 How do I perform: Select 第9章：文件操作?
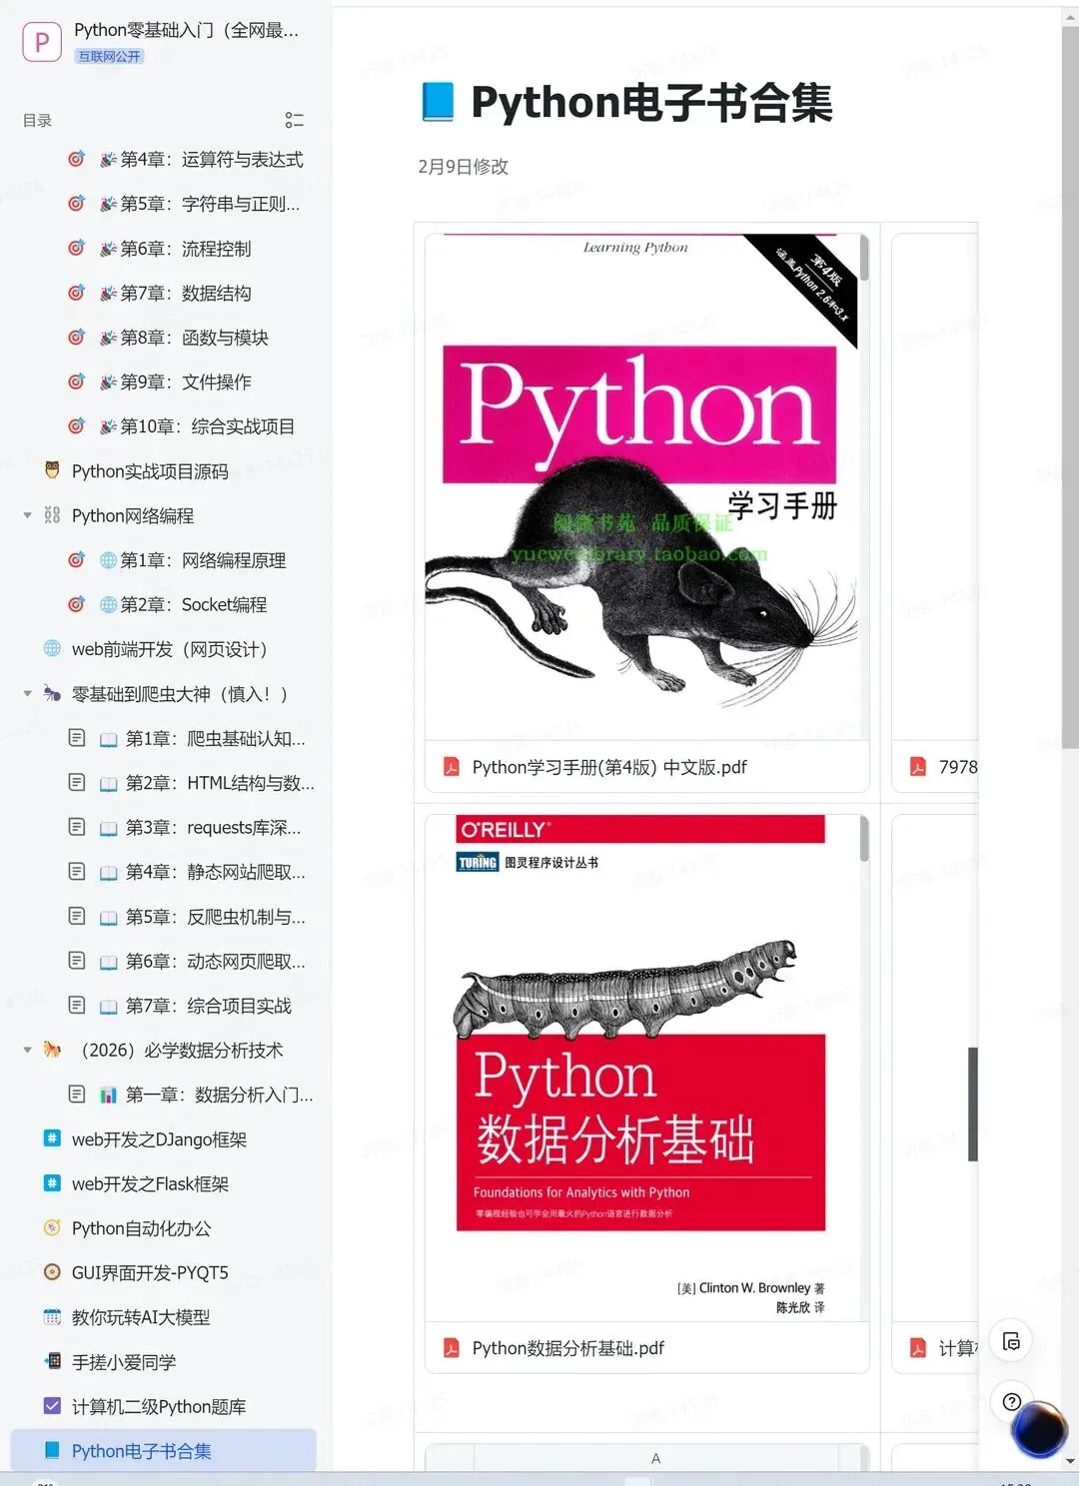click(186, 382)
